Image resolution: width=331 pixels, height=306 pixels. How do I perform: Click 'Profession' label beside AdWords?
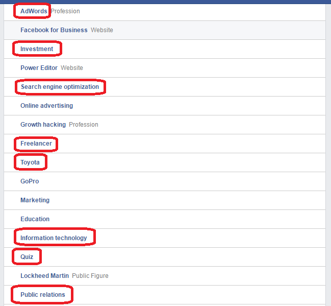tap(65, 11)
